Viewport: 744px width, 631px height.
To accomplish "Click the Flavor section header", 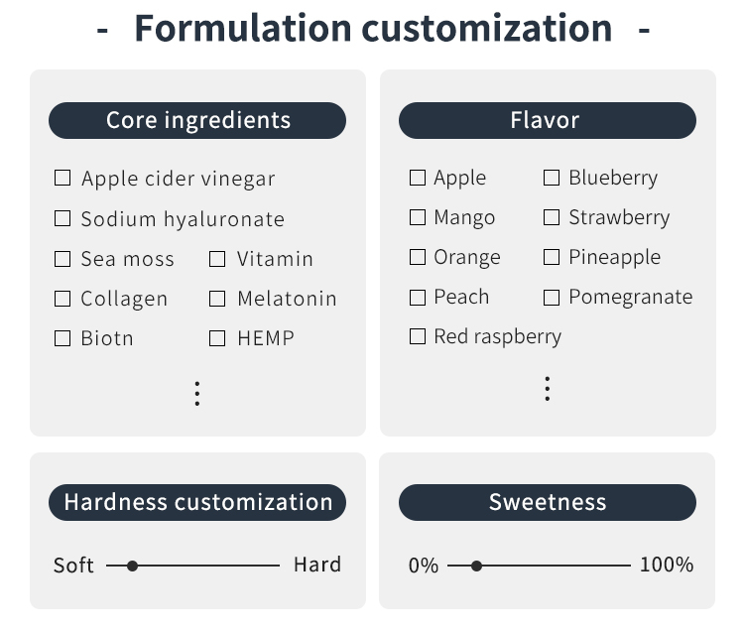I will [x=547, y=120].
